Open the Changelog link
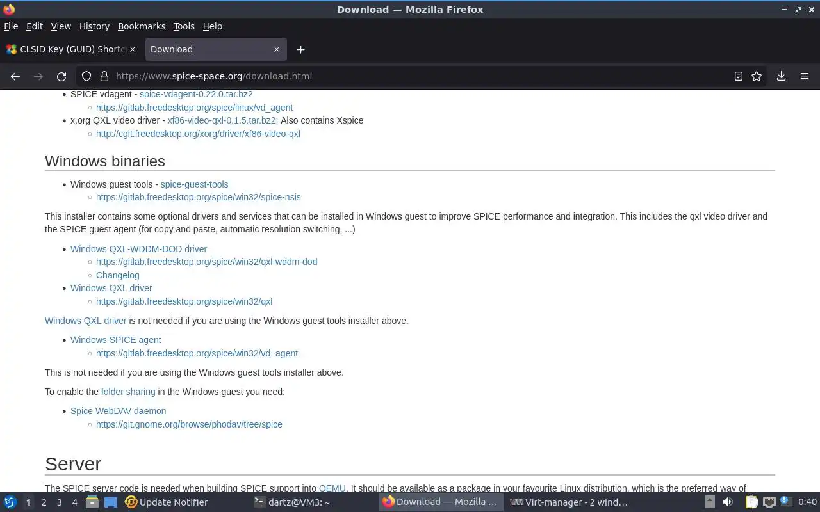 pos(117,275)
